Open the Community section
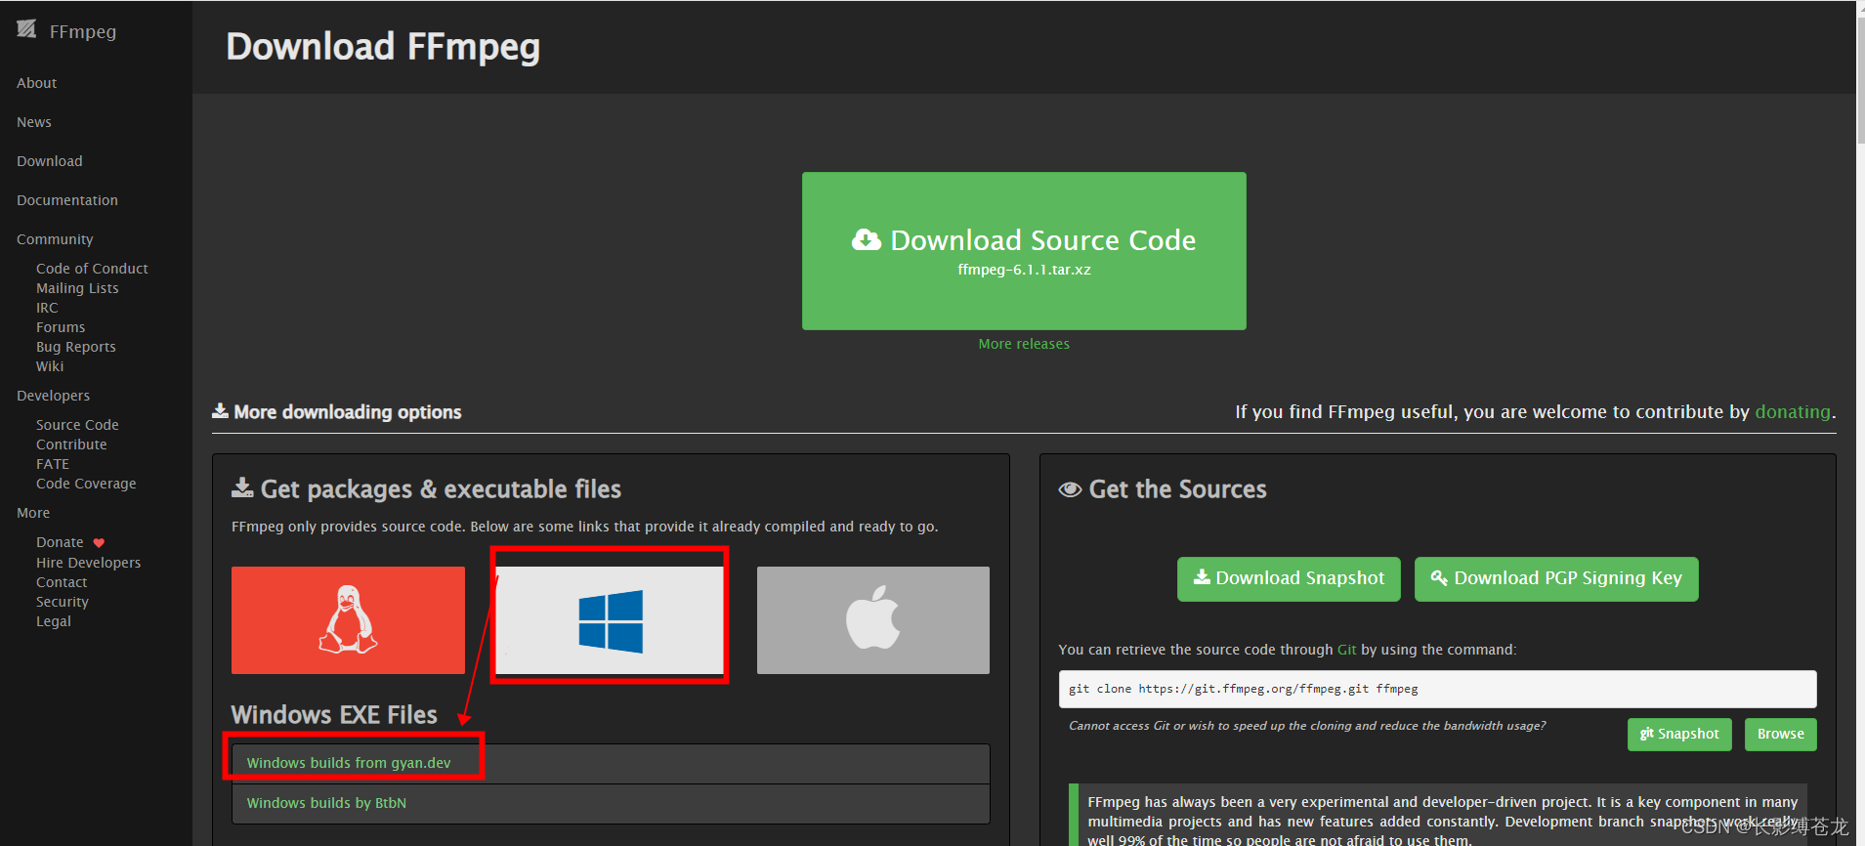This screenshot has width=1865, height=846. [55, 239]
